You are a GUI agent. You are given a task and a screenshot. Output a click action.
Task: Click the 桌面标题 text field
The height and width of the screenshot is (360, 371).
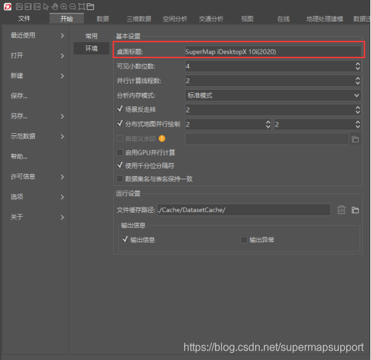pyautogui.click(x=273, y=52)
